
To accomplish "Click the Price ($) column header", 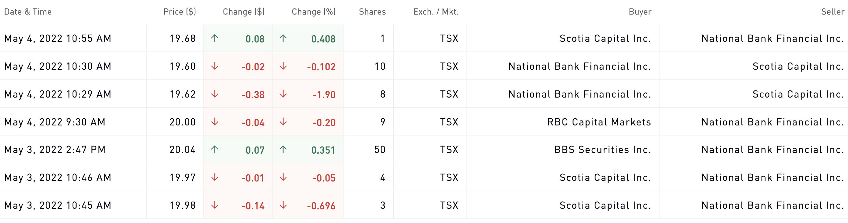I will pyautogui.click(x=180, y=12).
